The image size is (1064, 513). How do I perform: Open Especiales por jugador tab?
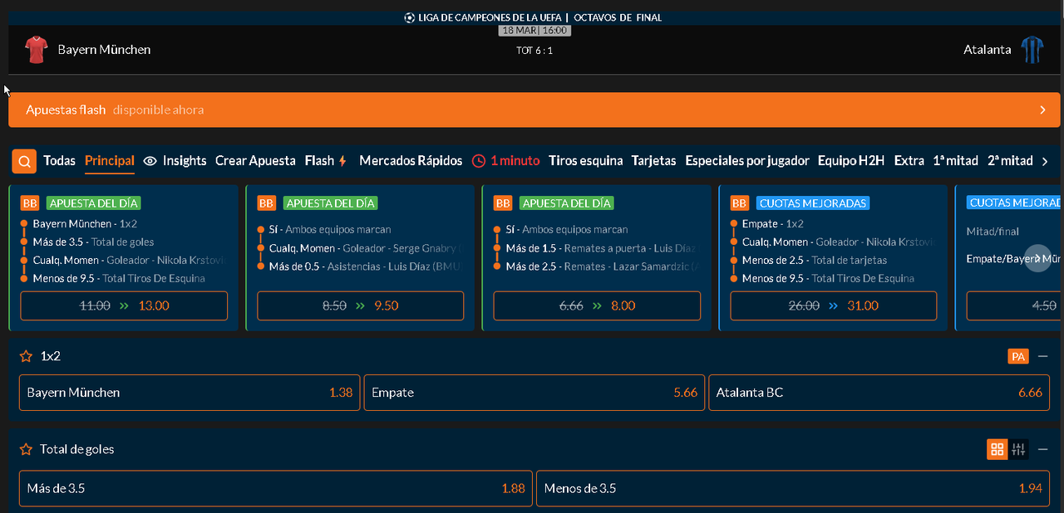[747, 161]
